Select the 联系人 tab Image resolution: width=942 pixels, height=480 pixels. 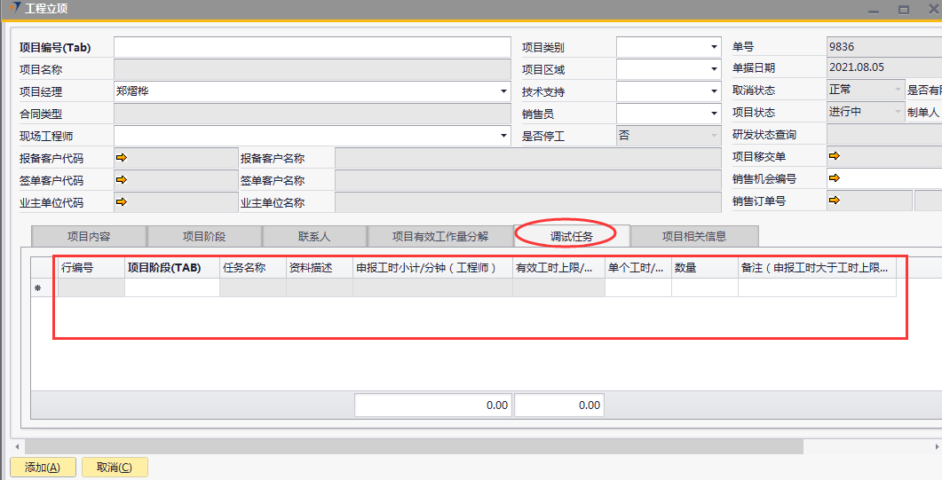click(x=314, y=236)
